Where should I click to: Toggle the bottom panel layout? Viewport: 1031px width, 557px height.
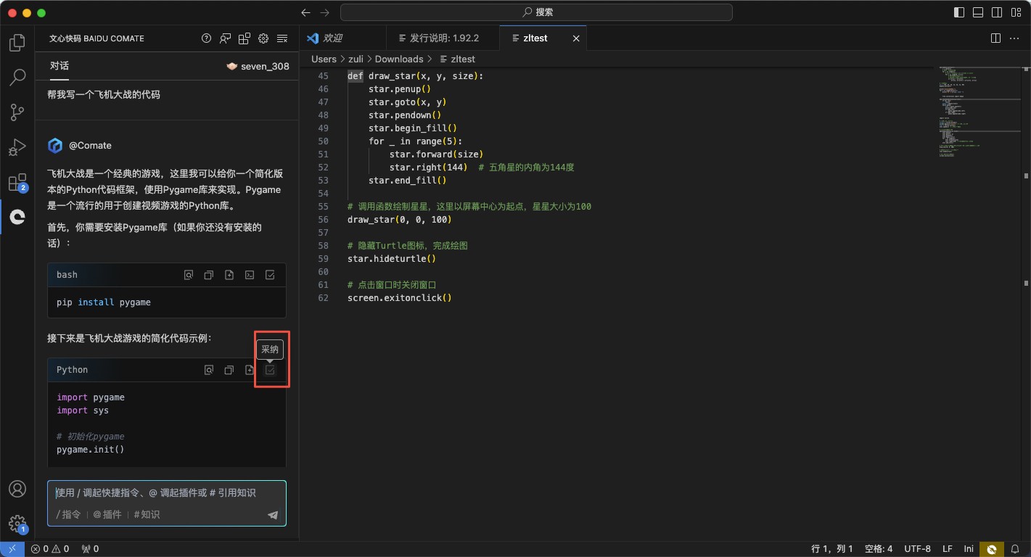977,12
